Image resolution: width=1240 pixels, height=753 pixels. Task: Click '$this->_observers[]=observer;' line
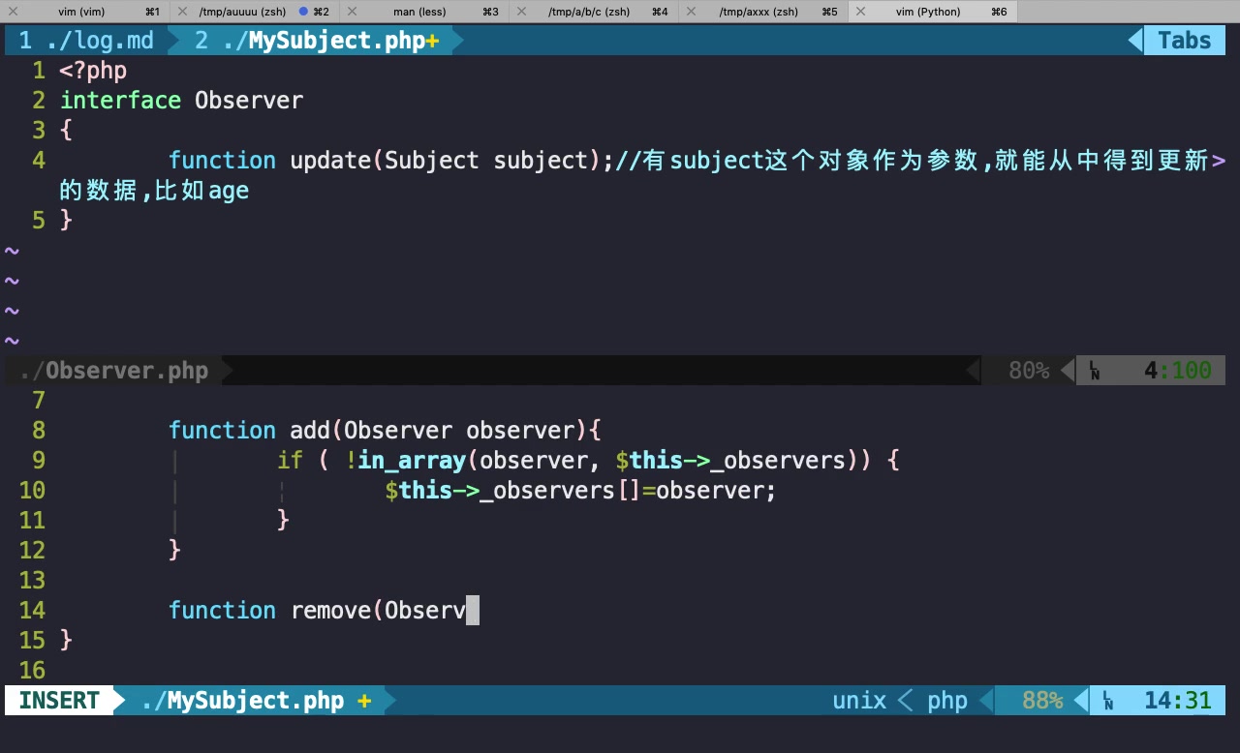(580, 491)
